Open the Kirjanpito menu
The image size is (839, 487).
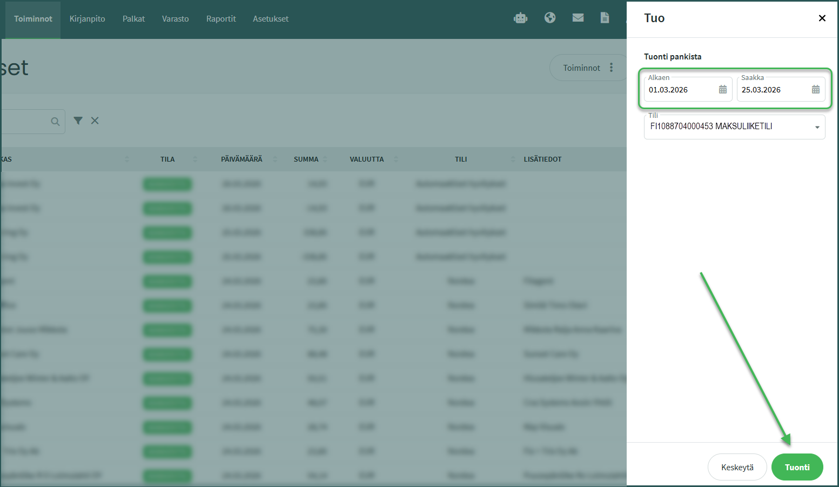(x=87, y=19)
